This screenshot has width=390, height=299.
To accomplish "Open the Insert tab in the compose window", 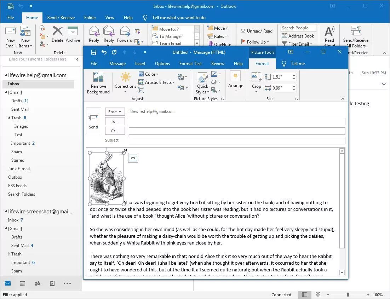I will coord(140,63).
